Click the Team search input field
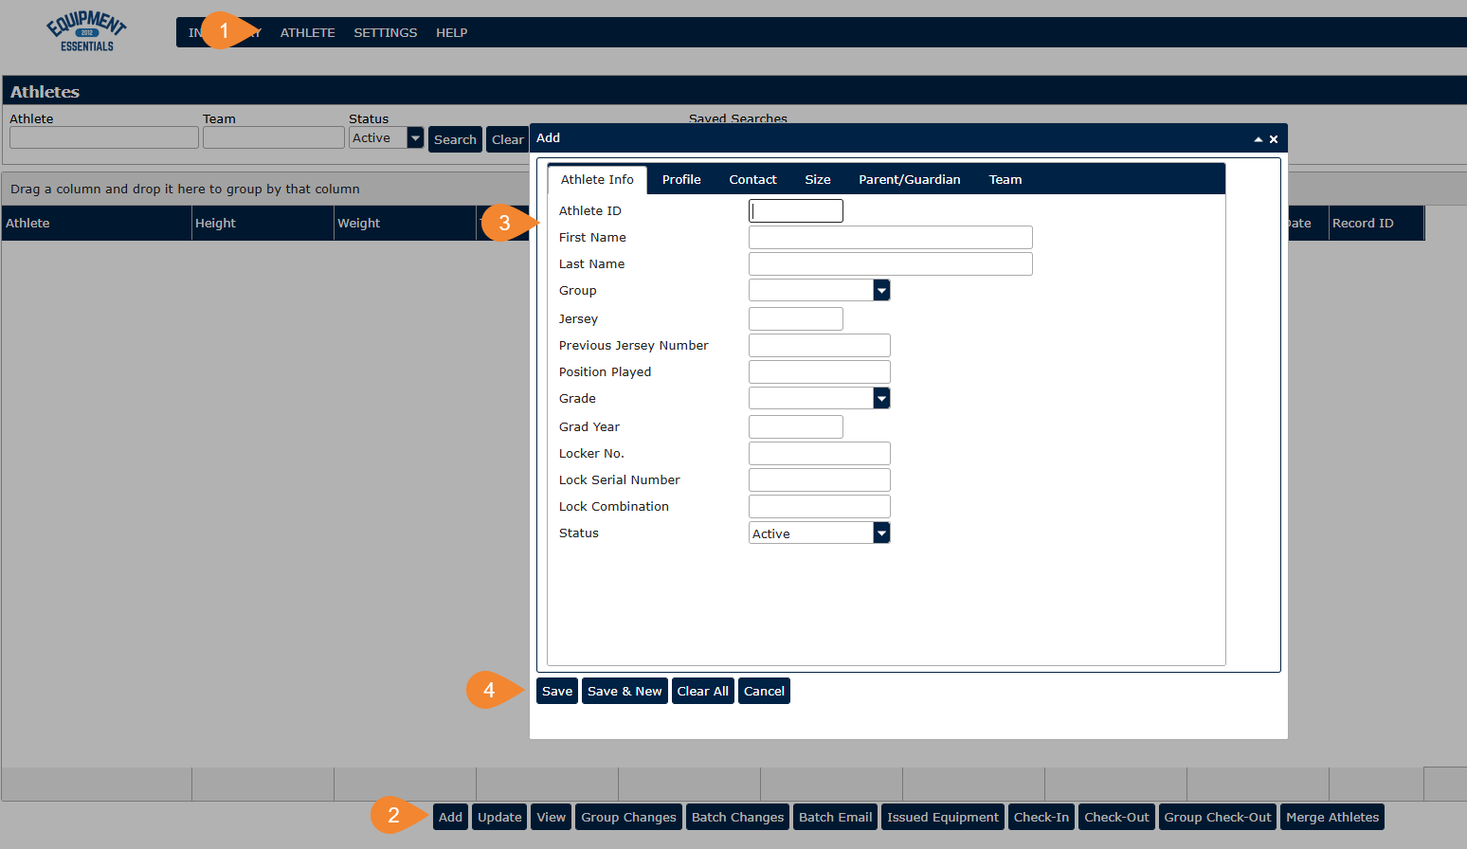 (274, 137)
